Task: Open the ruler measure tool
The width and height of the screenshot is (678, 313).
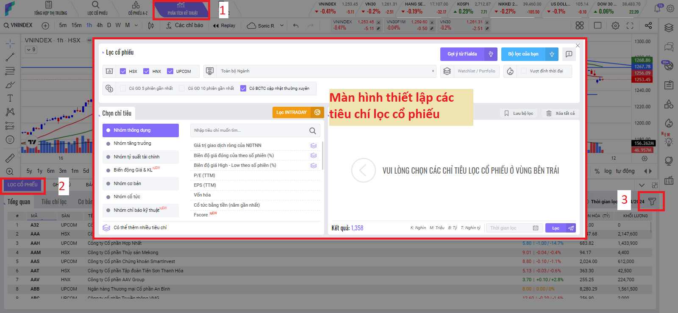Action: (x=10, y=158)
